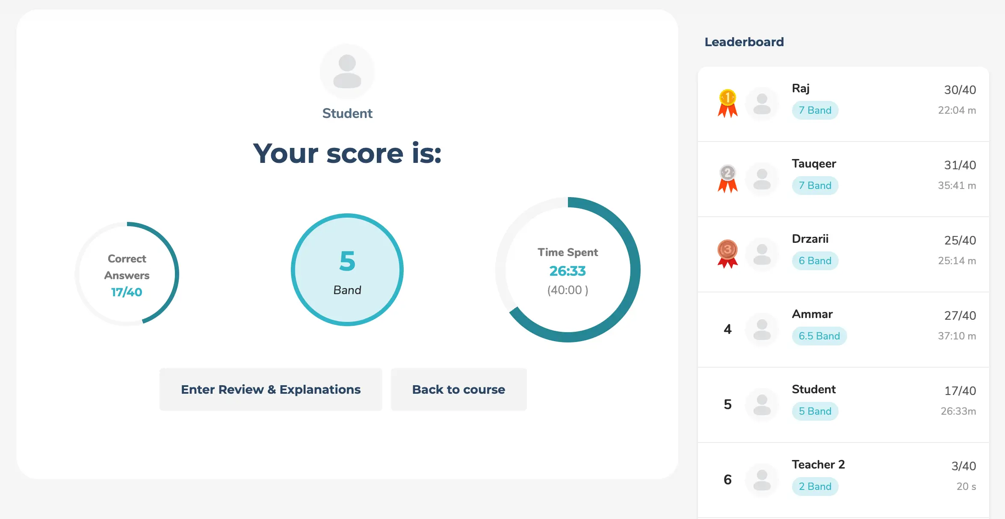Click Tauqeer's avatar icon
This screenshot has height=519, width=1005.
click(x=762, y=179)
